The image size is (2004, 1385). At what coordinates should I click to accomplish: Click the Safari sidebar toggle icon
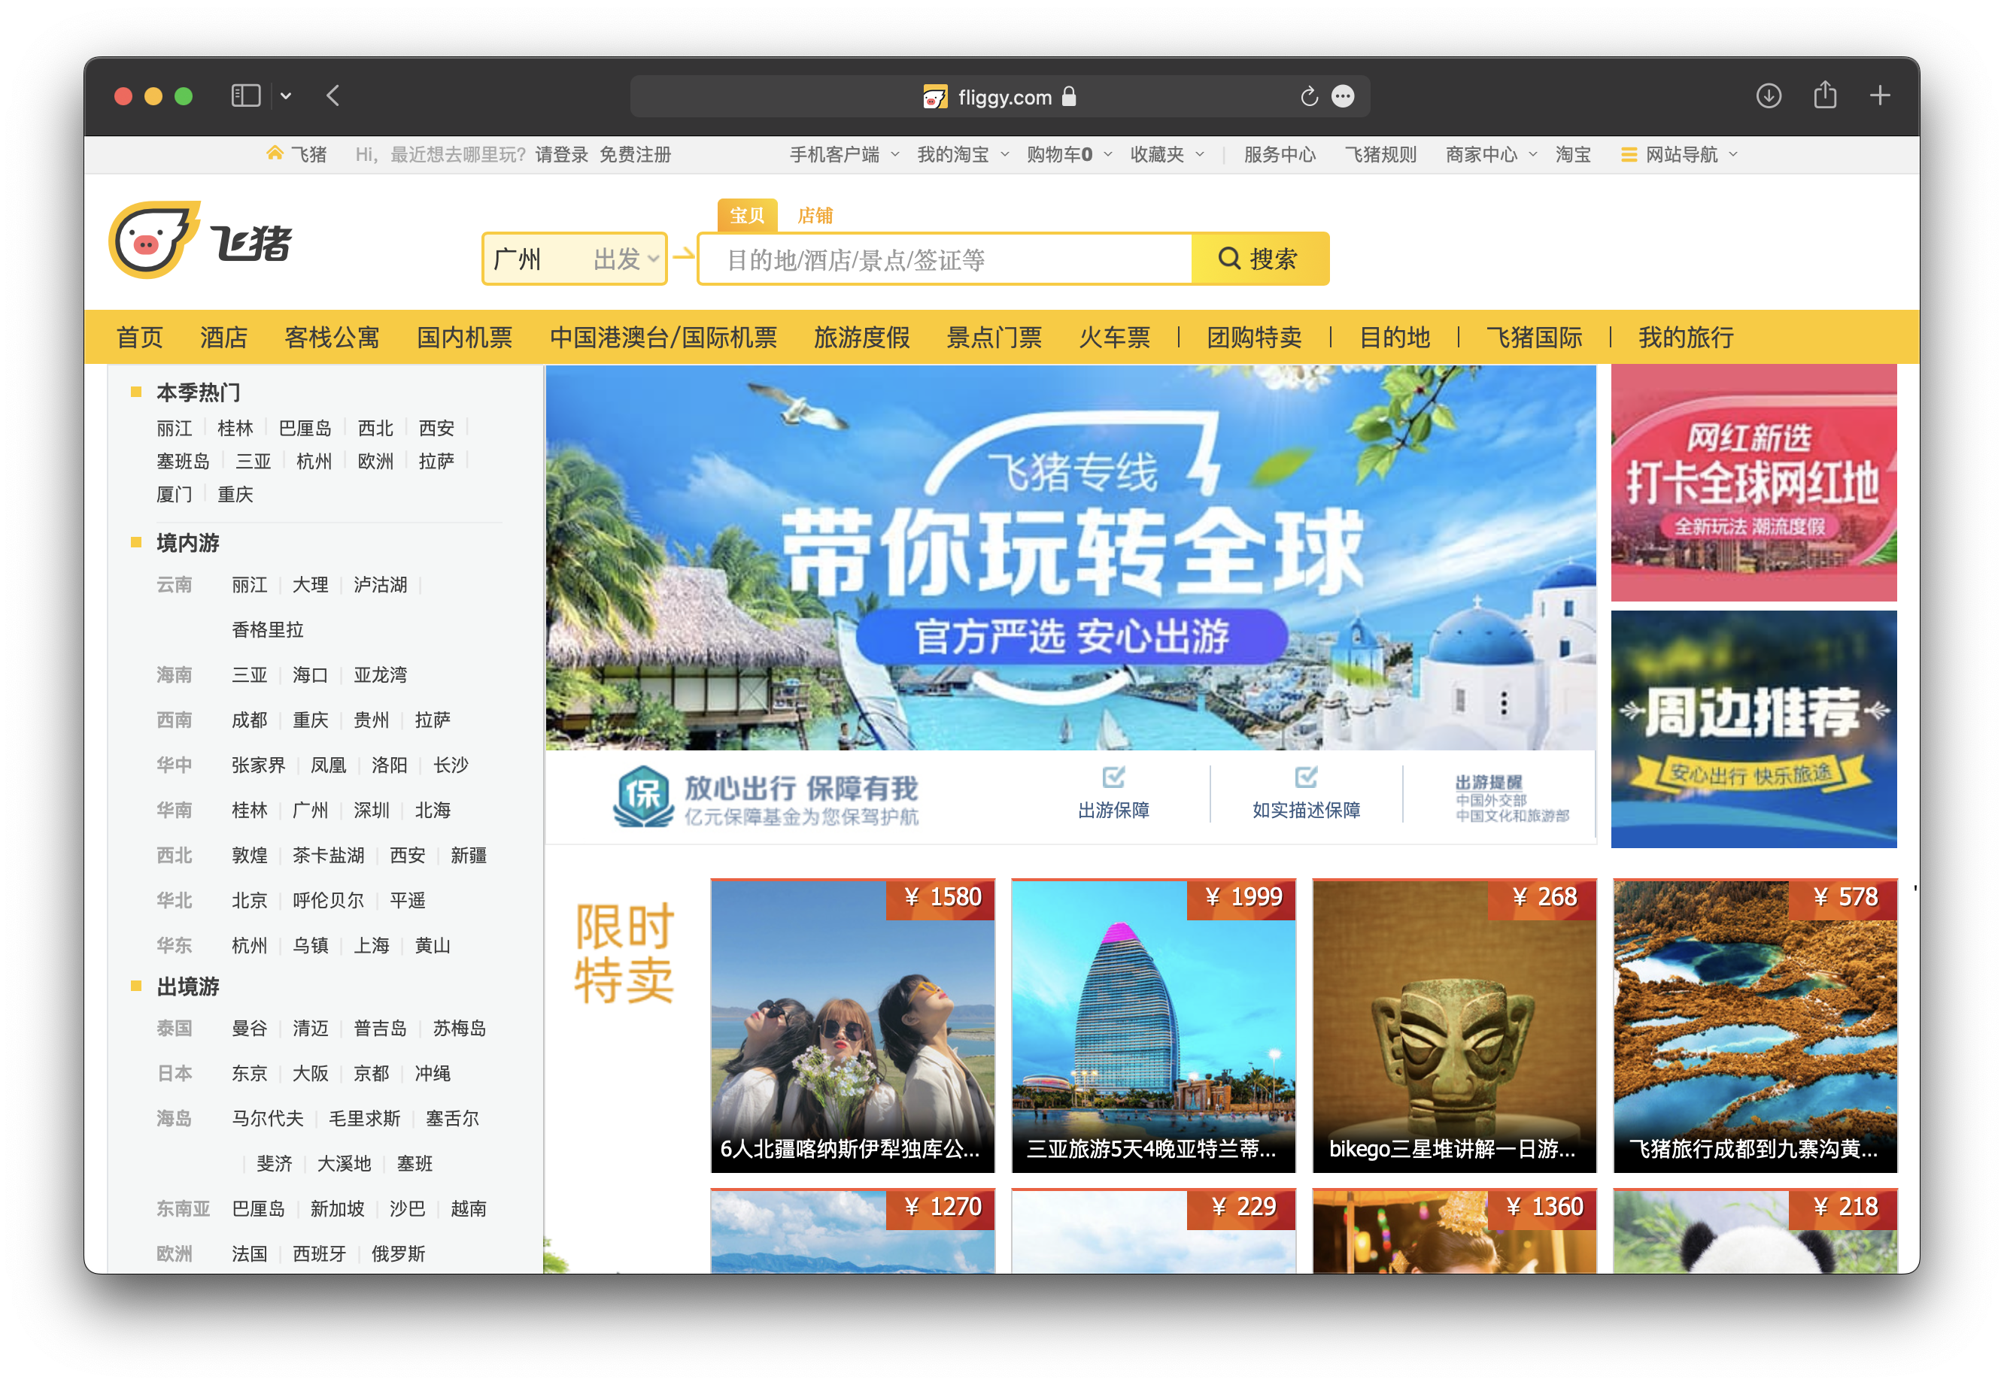(x=246, y=95)
